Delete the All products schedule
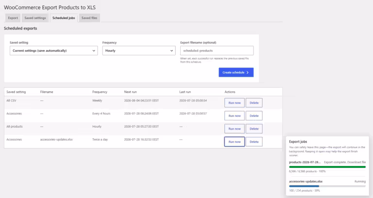Image resolution: width=373 pixels, height=198 pixels. [254, 129]
